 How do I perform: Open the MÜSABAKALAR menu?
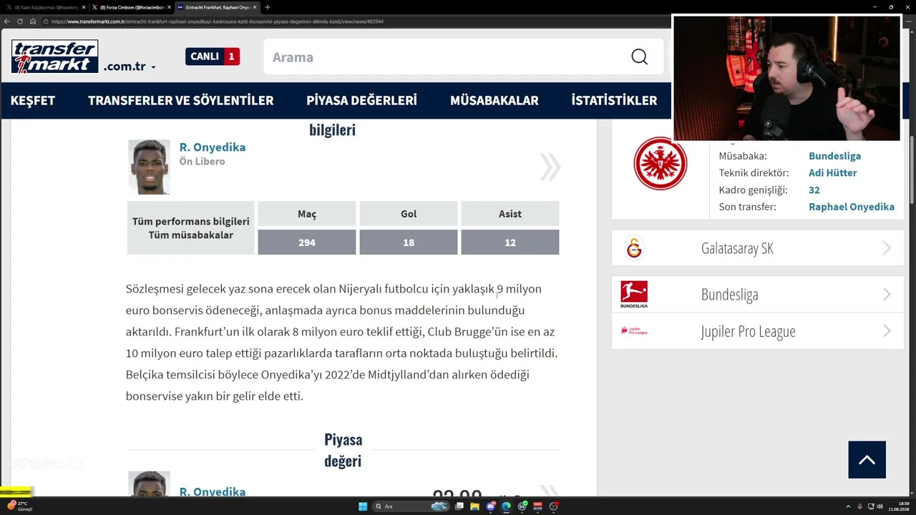point(494,100)
